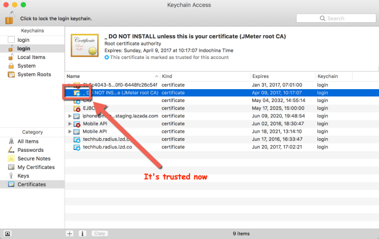The width and height of the screenshot is (379, 239).
Task: Click icon of techhub.radius.lzd expiring Jun 17, 2016
Action: (77, 139)
